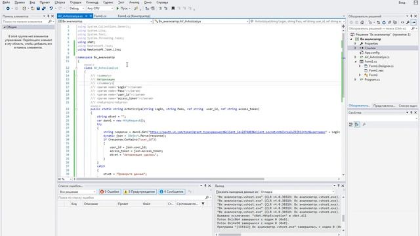Open the Все решение scope dropdown
The image size is (420, 236).
[x=77, y=192]
